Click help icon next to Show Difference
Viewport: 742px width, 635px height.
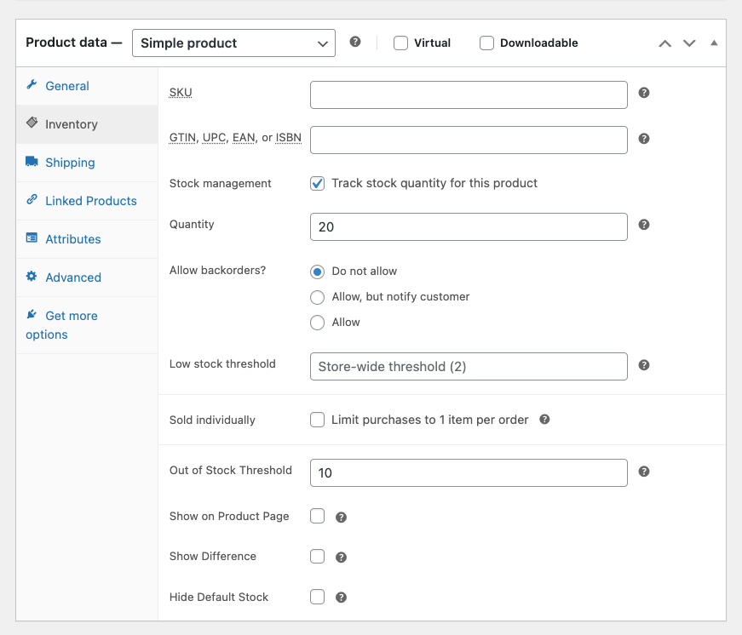(341, 558)
